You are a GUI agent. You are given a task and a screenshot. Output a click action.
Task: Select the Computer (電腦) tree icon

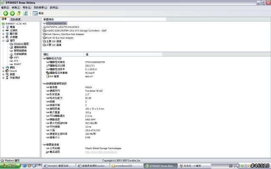click(x=7, y=27)
